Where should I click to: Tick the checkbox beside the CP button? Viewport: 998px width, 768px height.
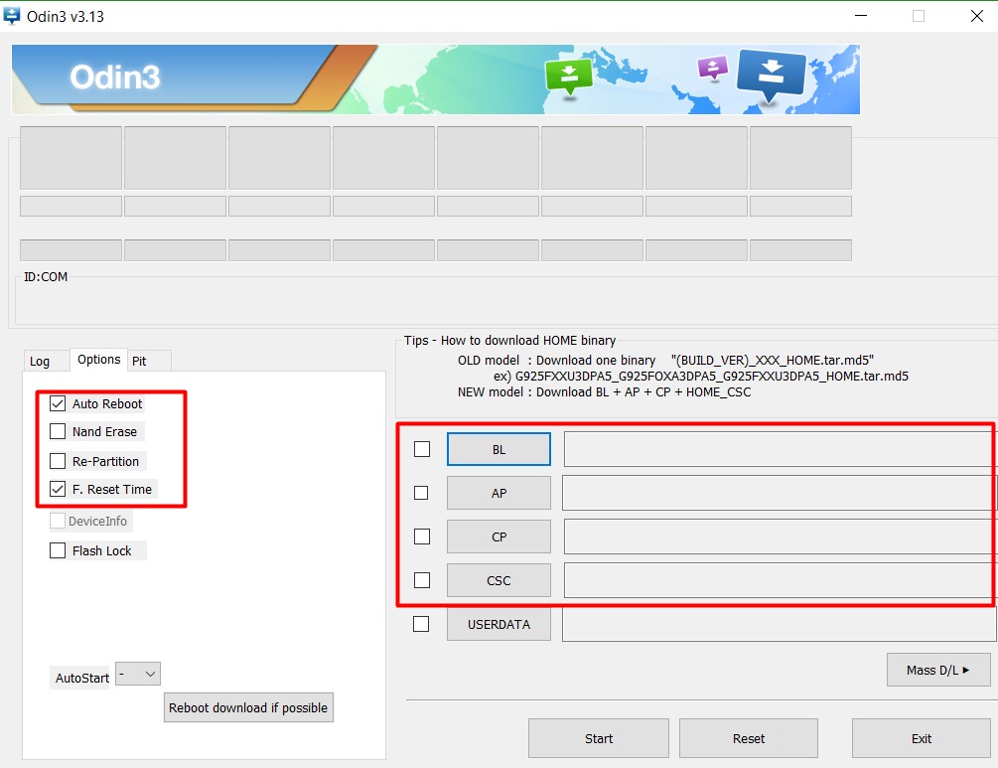point(421,537)
